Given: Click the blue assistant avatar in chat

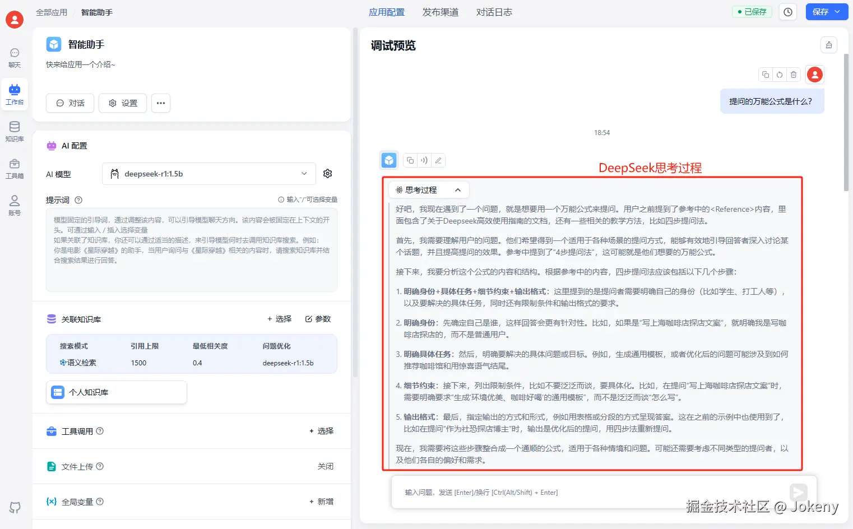Looking at the screenshot, I should [x=389, y=160].
